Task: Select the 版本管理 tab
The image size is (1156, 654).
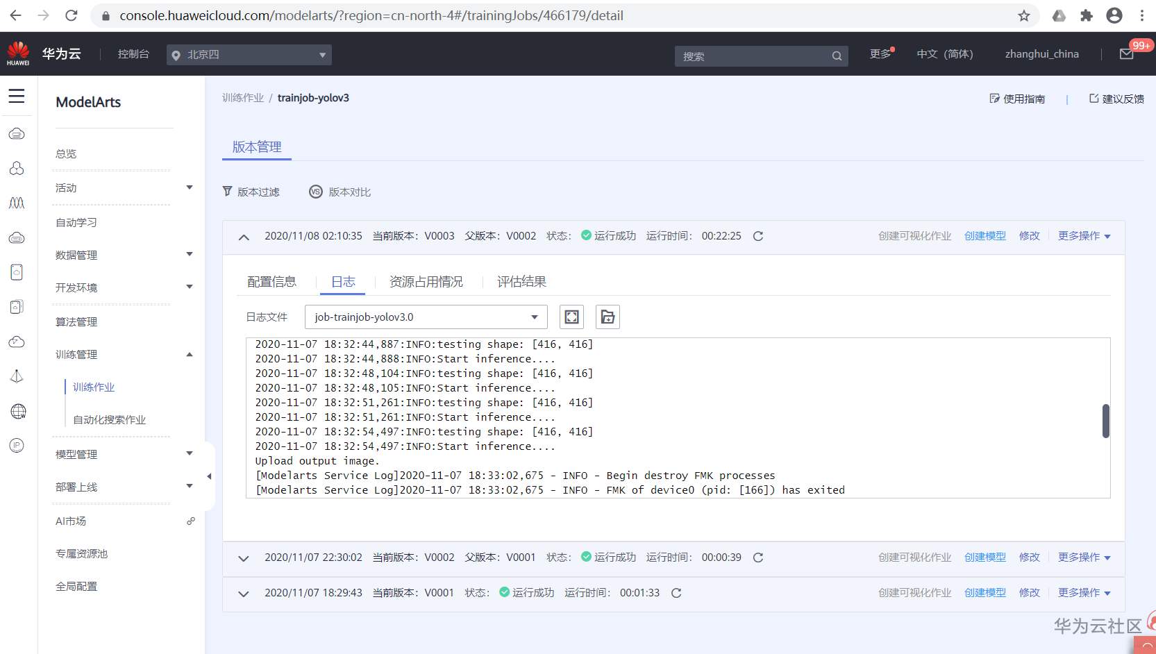Action: [x=257, y=147]
